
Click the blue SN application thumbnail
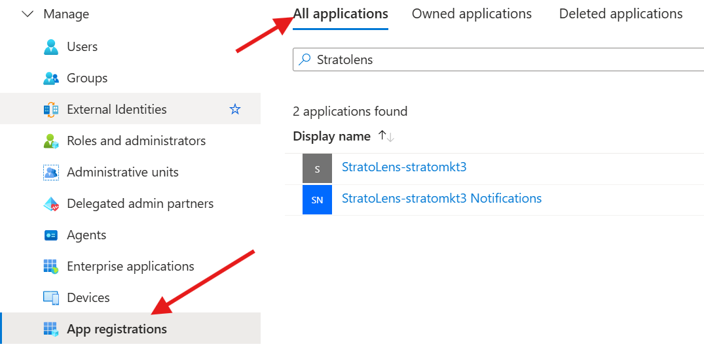[317, 200]
